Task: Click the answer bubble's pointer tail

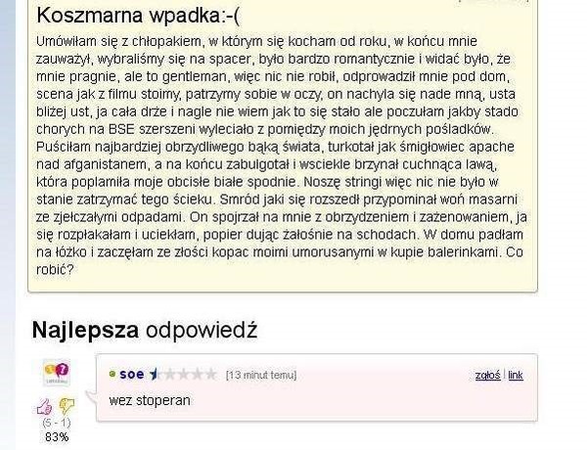Action: [91, 399]
